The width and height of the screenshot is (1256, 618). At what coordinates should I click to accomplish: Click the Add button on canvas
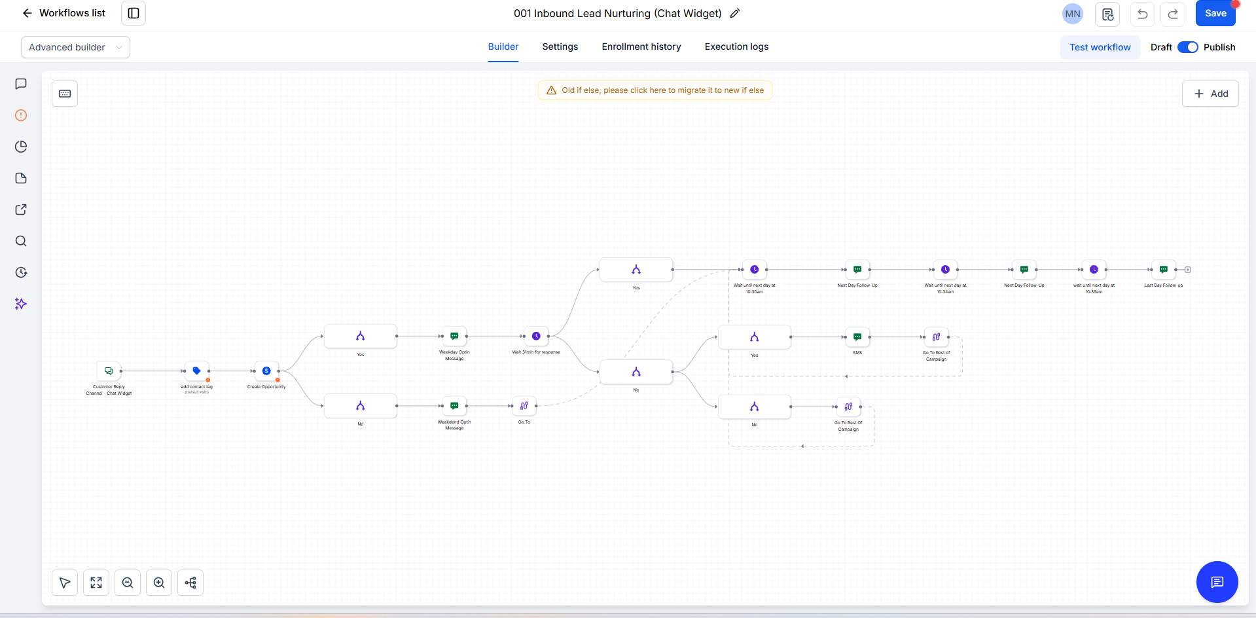pos(1210,94)
